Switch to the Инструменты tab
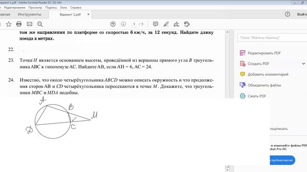Image resolution: width=307 pixels, height=172 pixels. [x=30, y=14]
